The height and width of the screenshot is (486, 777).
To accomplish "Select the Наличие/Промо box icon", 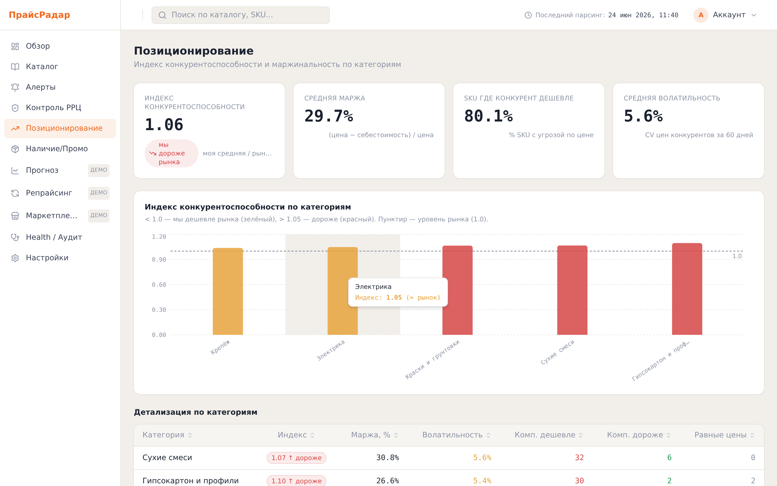I will [x=15, y=149].
